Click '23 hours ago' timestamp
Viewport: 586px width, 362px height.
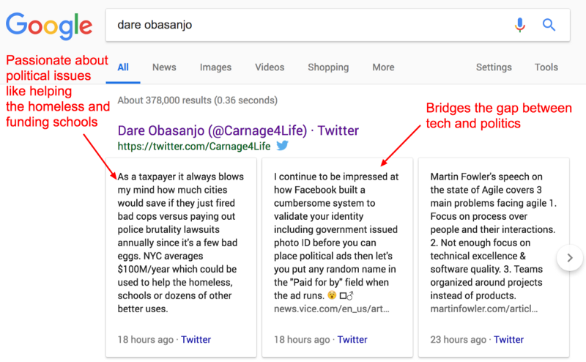point(459,339)
